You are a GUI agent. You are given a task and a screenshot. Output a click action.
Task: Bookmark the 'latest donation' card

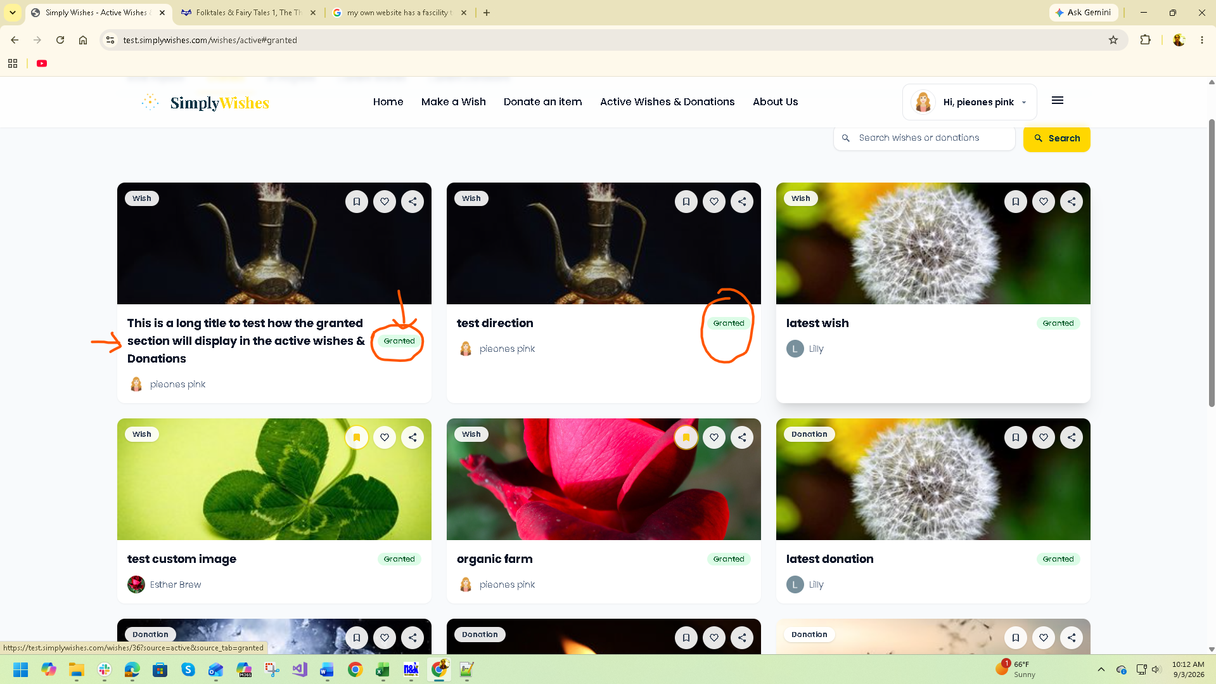1016,437
